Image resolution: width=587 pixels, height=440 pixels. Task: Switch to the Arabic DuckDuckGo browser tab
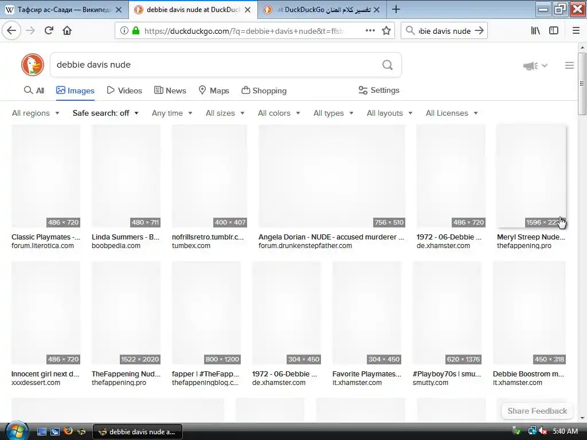point(322,10)
